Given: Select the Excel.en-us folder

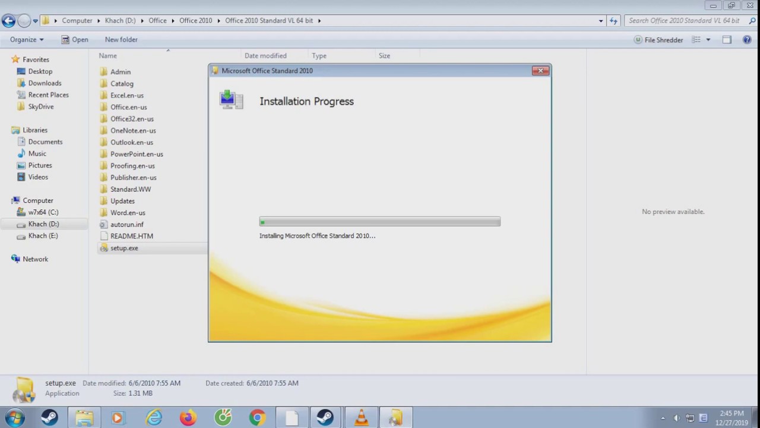Looking at the screenshot, I should [x=126, y=95].
